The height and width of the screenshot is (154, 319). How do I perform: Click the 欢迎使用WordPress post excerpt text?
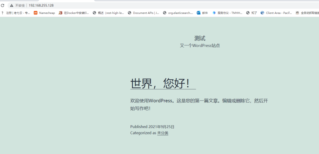[x=199, y=104]
